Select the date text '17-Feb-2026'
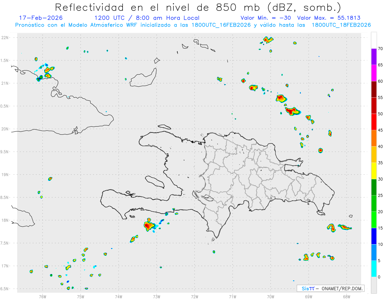This screenshot has height=301, width=389. 41,18
